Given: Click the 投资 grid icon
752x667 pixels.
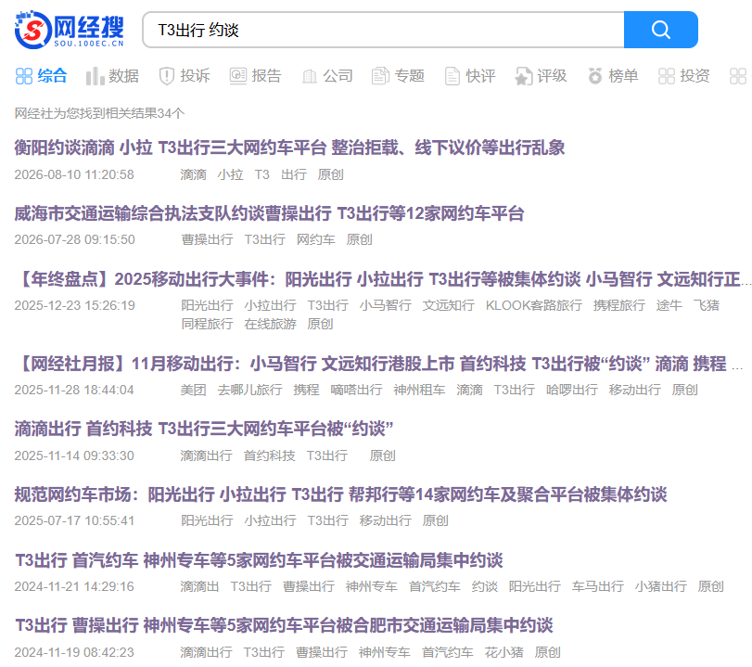Looking at the screenshot, I should (667, 76).
